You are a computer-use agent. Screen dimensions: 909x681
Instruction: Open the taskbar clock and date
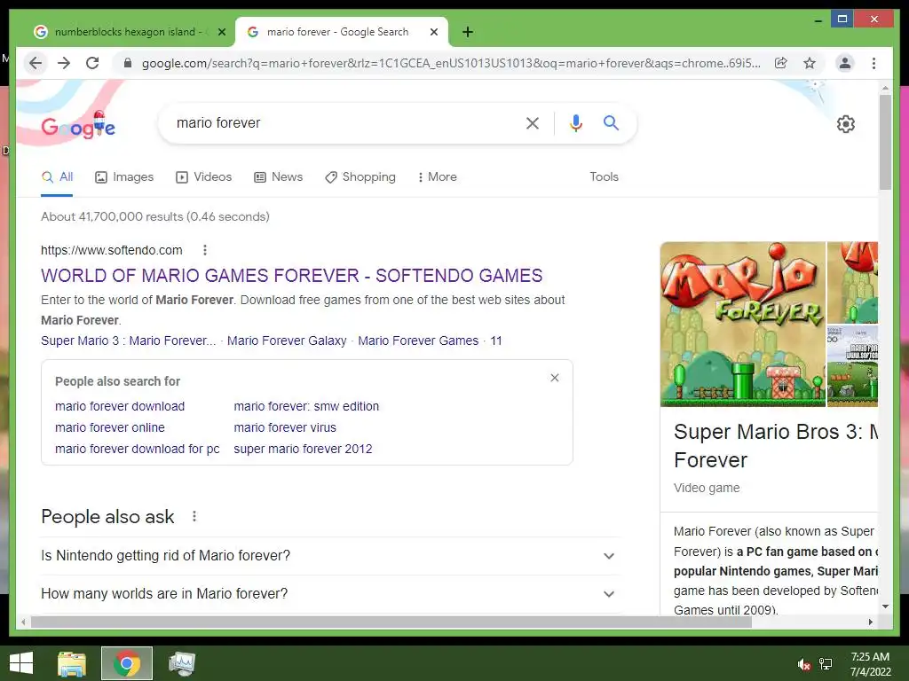(870, 664)
